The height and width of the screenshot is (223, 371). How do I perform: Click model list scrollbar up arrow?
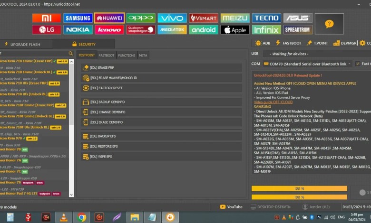71,62
